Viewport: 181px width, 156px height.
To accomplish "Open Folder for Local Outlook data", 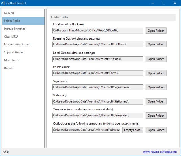I will point(156,59).
